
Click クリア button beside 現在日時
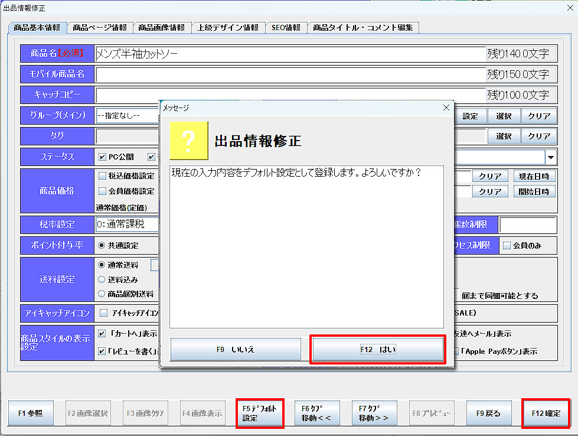click(x=490, y=176)
